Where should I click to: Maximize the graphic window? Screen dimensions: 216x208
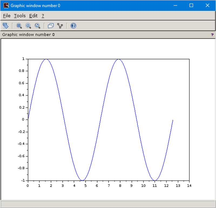pos(191,5)
